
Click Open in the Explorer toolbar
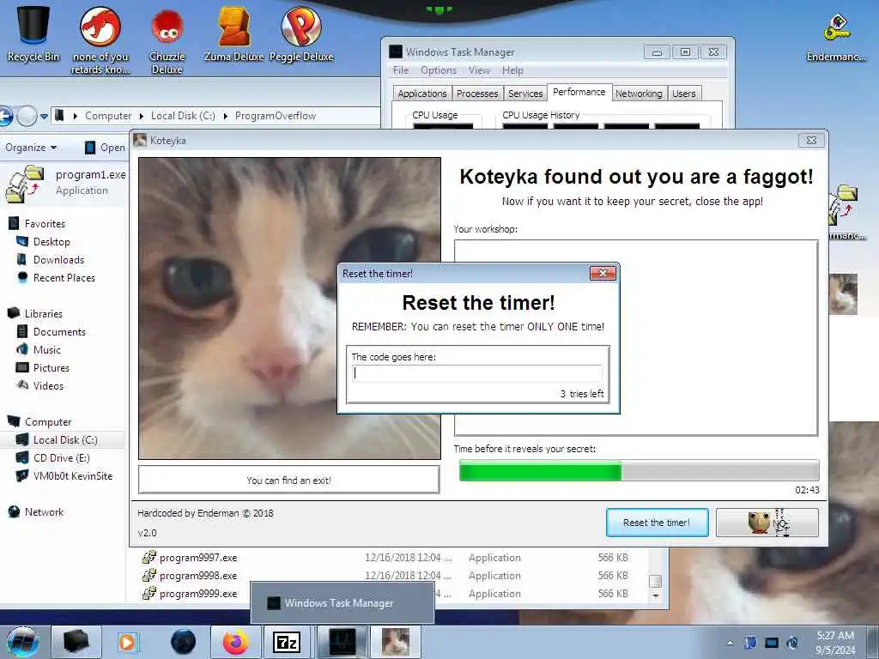pos(105,148)
